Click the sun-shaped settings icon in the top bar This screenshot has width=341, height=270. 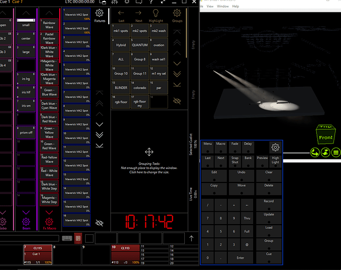pos(127,2)
